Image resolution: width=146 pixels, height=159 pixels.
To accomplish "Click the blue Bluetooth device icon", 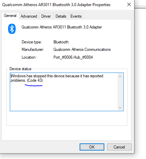I will [12, 29].
